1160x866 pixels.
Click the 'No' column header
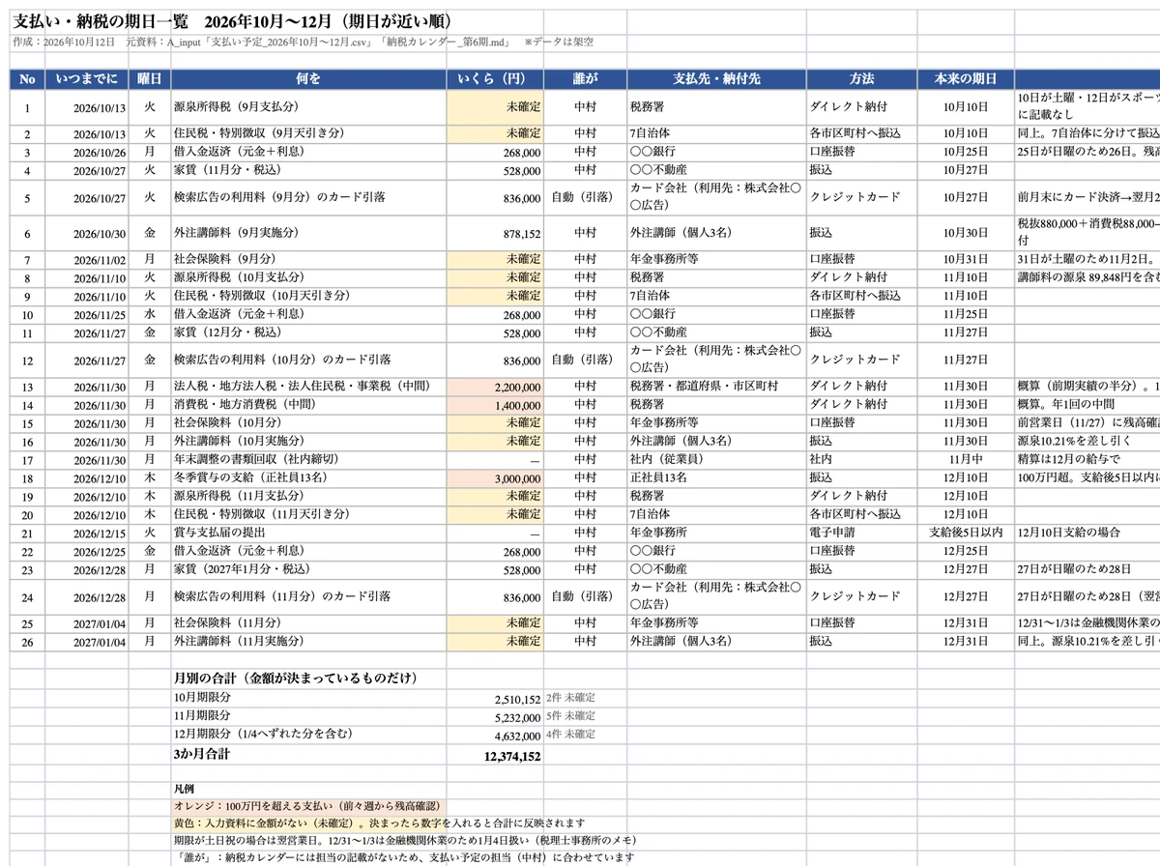point(27,79)
